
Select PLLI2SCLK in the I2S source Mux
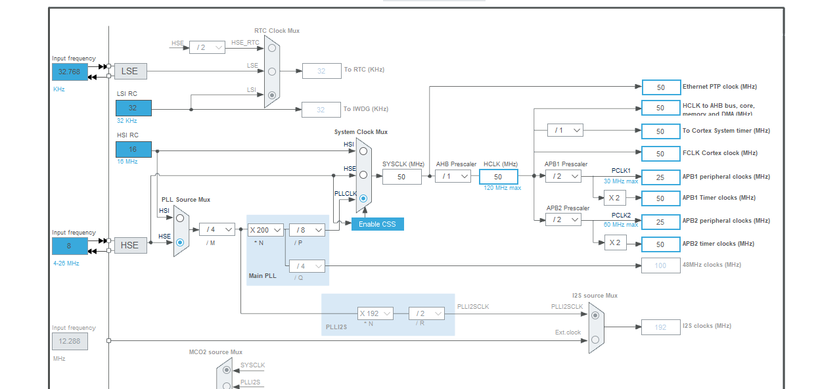pyautogui.click(x=594, y=313)
